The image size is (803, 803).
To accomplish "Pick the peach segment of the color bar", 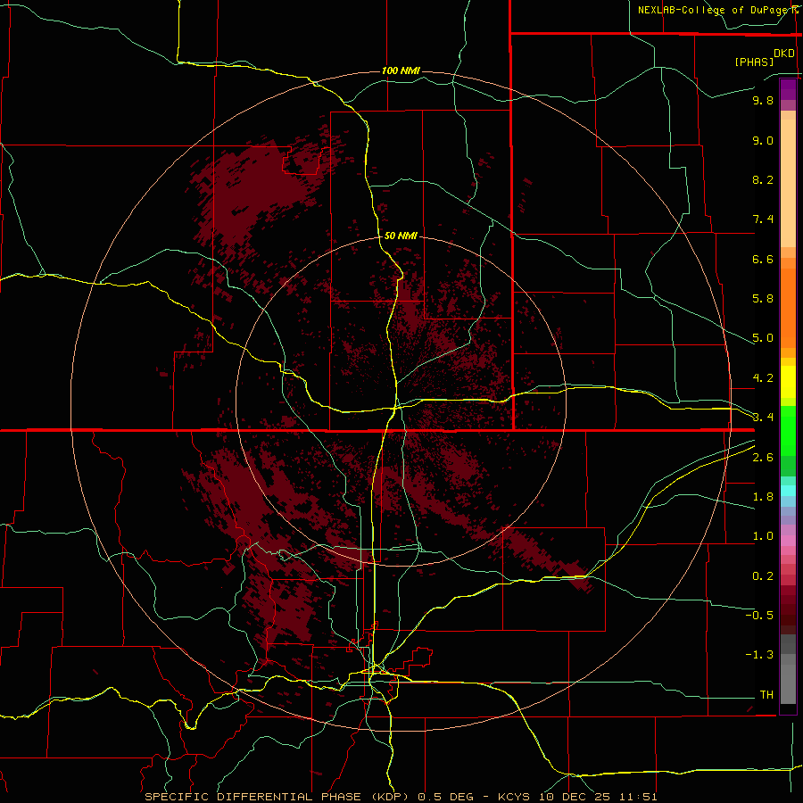I will coord(788,183).
